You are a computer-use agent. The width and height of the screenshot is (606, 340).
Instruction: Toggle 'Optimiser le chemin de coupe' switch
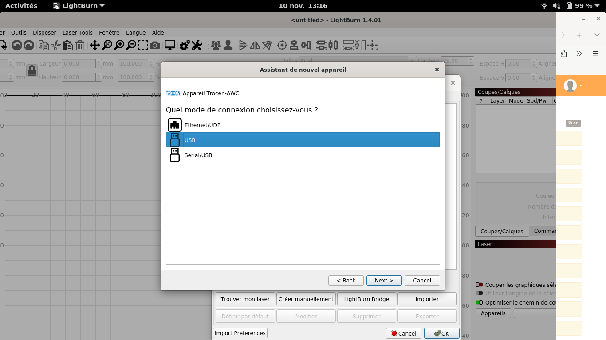(x=479, y=303)
